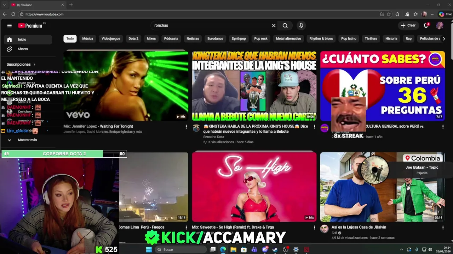Image resolution: width=453 pixels, height=254 pixels.
Task: Select the Mixes filter chip
Action: click(x=151, y=38)
